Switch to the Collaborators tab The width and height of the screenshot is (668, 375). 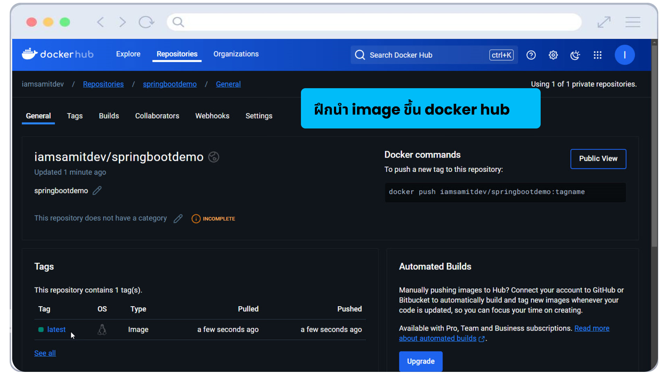click(157, 116)
